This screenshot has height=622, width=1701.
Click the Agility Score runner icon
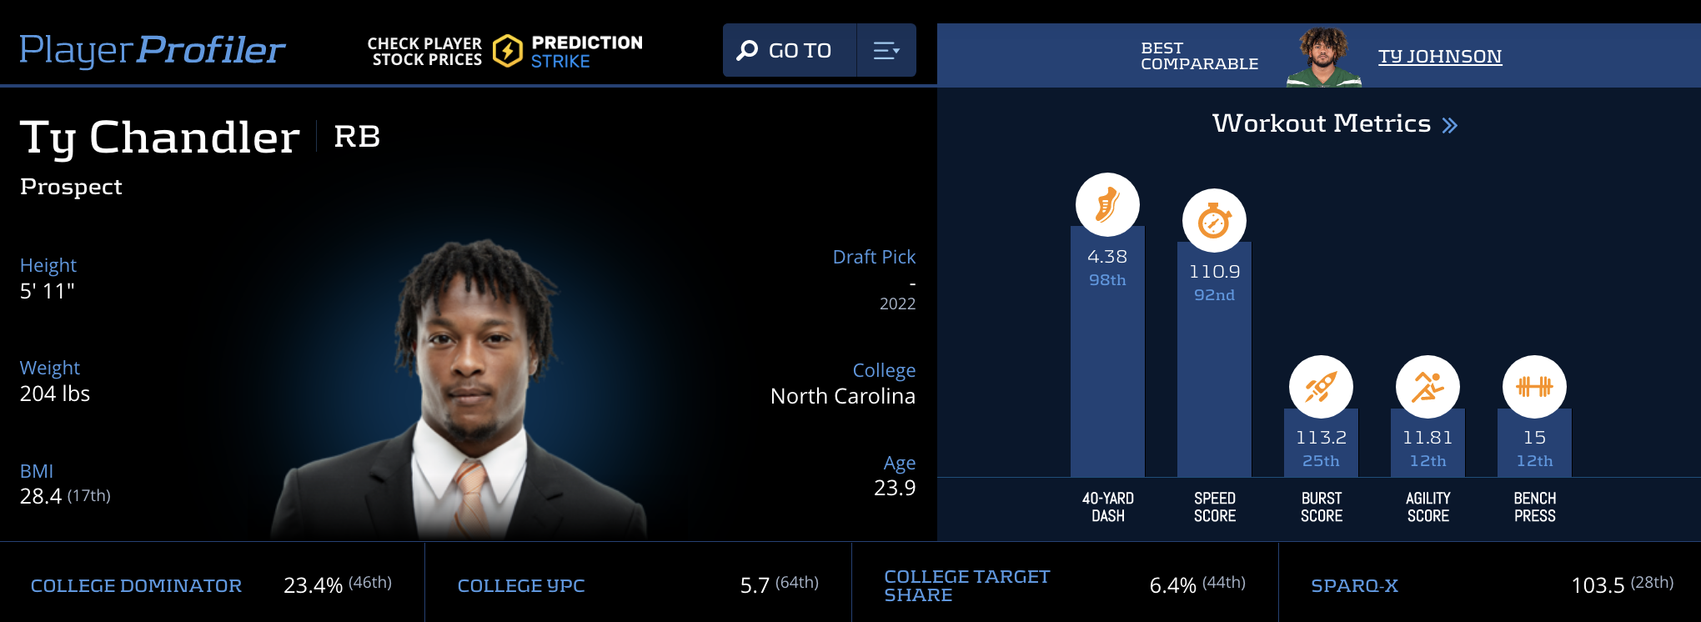(1428, 387)
